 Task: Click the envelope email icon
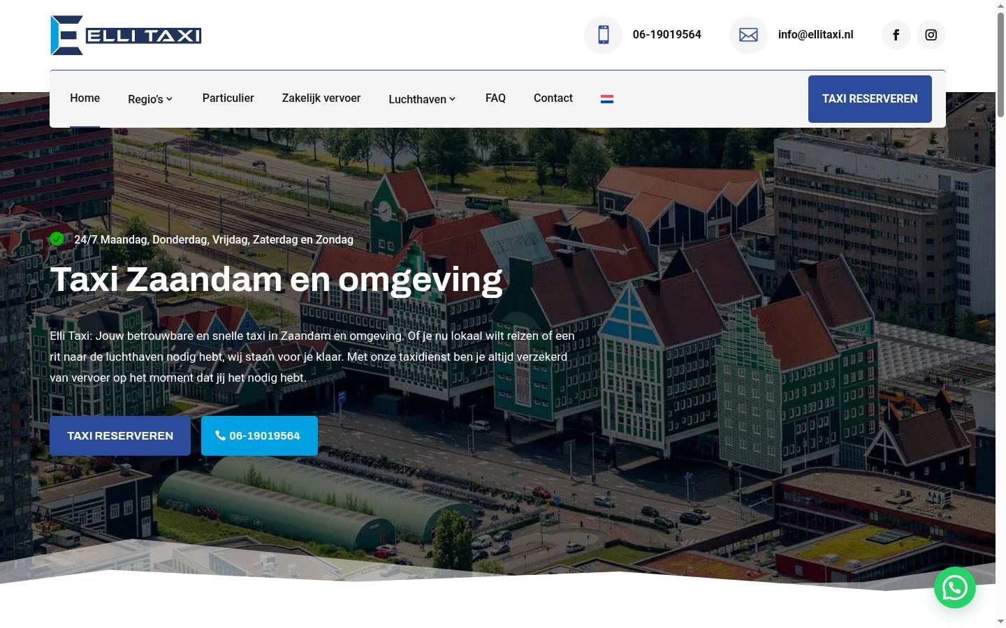pyautogui.click(x=748, y=35)
